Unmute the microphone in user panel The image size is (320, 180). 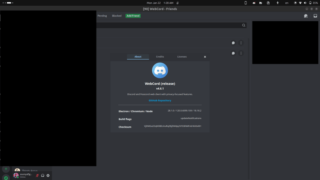(38, 176)
